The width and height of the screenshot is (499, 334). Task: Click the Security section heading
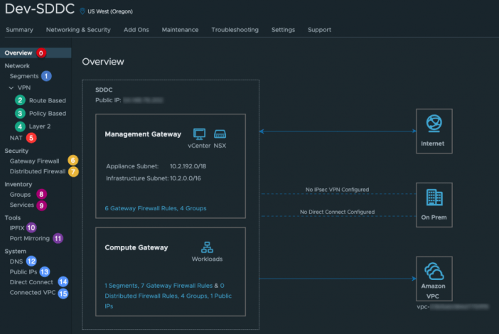[16, 151]
